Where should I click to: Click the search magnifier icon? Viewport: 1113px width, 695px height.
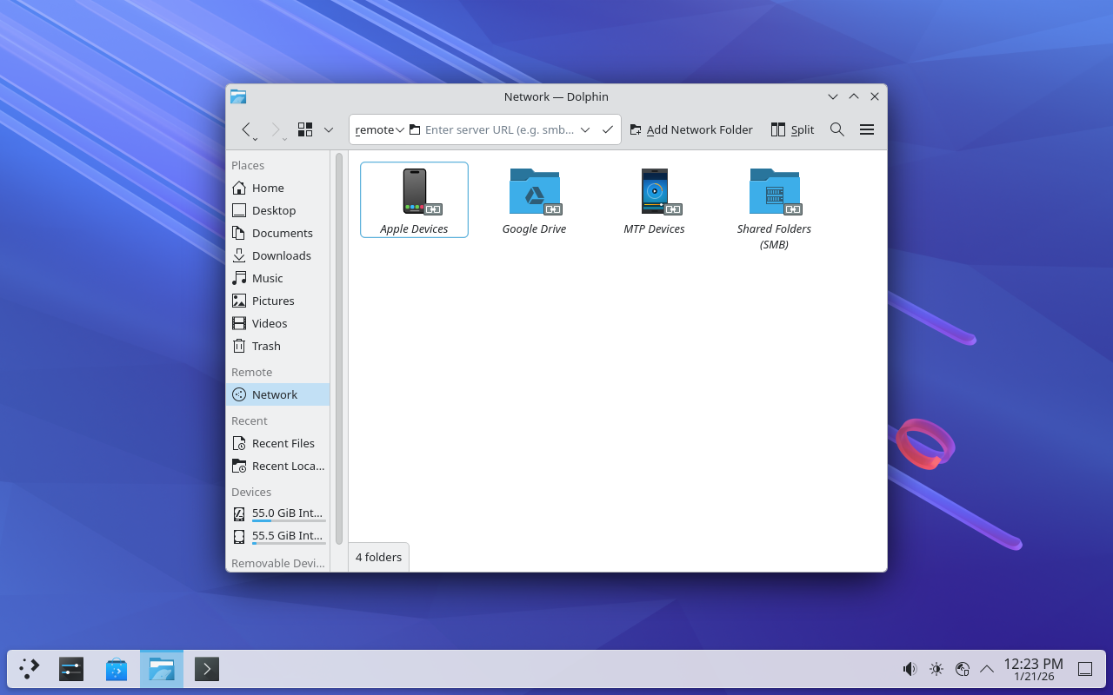point(836,129)
